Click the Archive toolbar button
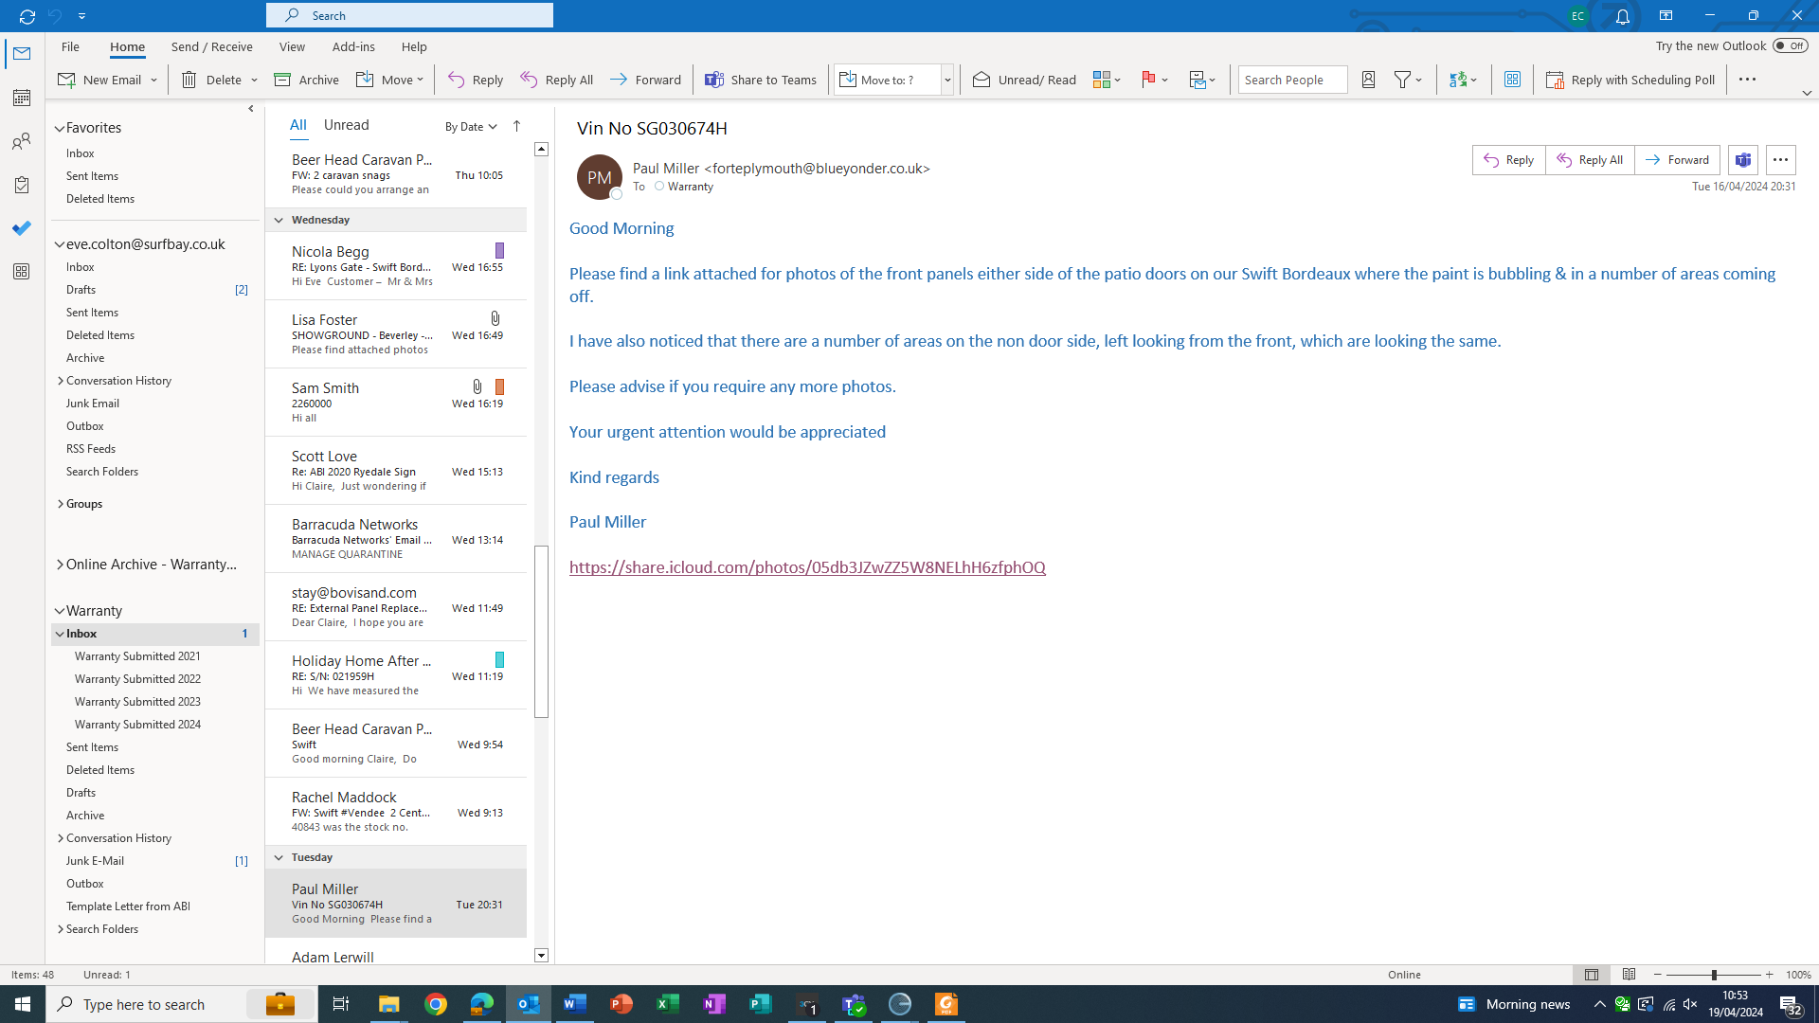The width and height of the screenshot is (1819, 1023). [306, 80]
